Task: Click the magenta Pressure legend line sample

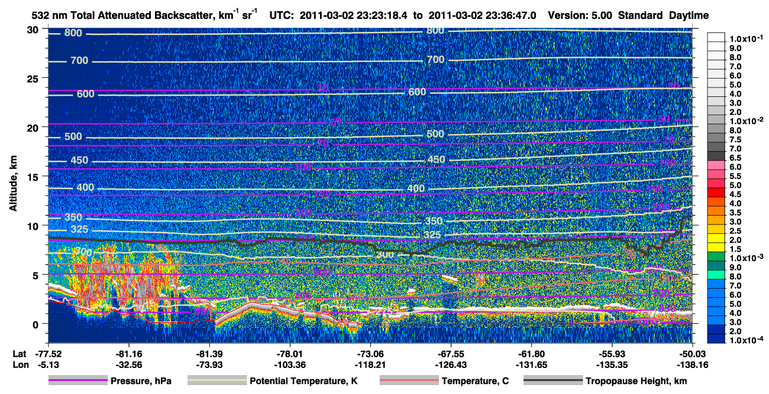Action: (x=78, y=381)
